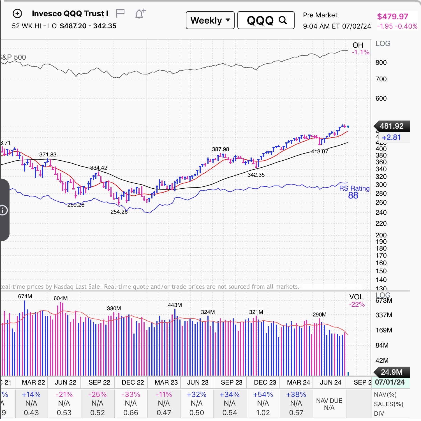Click the 24.9M volume marker
The image size is (421, 421).
point(392,372)
